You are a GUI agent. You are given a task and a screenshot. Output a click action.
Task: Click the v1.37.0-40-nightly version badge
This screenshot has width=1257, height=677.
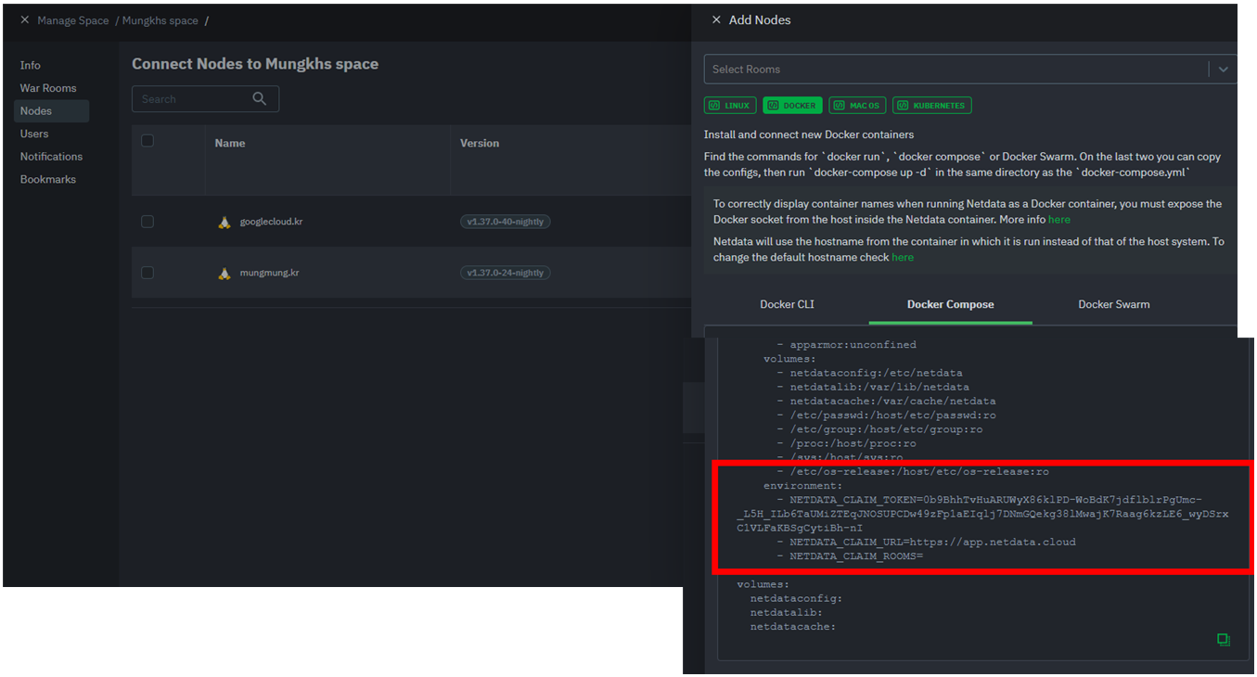click(506, 222)
